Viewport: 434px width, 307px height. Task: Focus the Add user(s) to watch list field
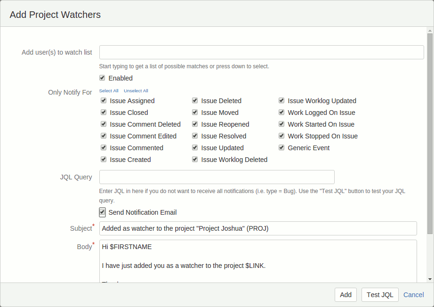pos(262,52)
